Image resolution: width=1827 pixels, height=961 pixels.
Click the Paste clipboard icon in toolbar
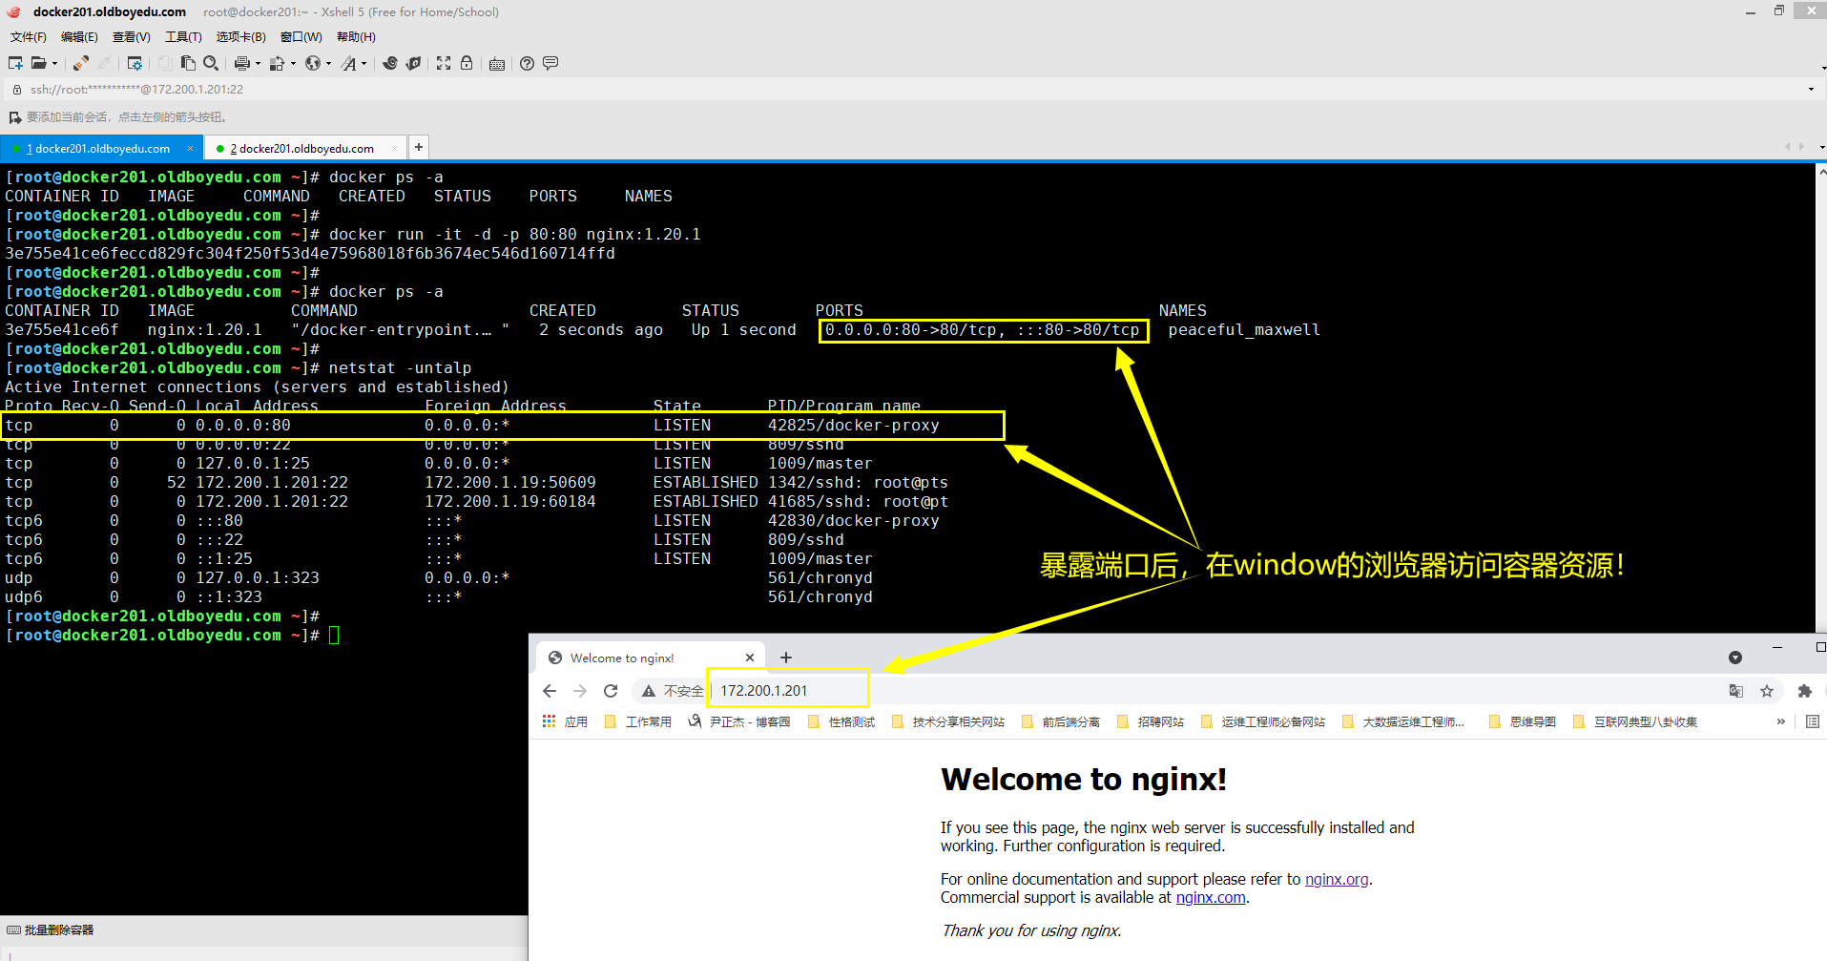[x=188, y=63]
